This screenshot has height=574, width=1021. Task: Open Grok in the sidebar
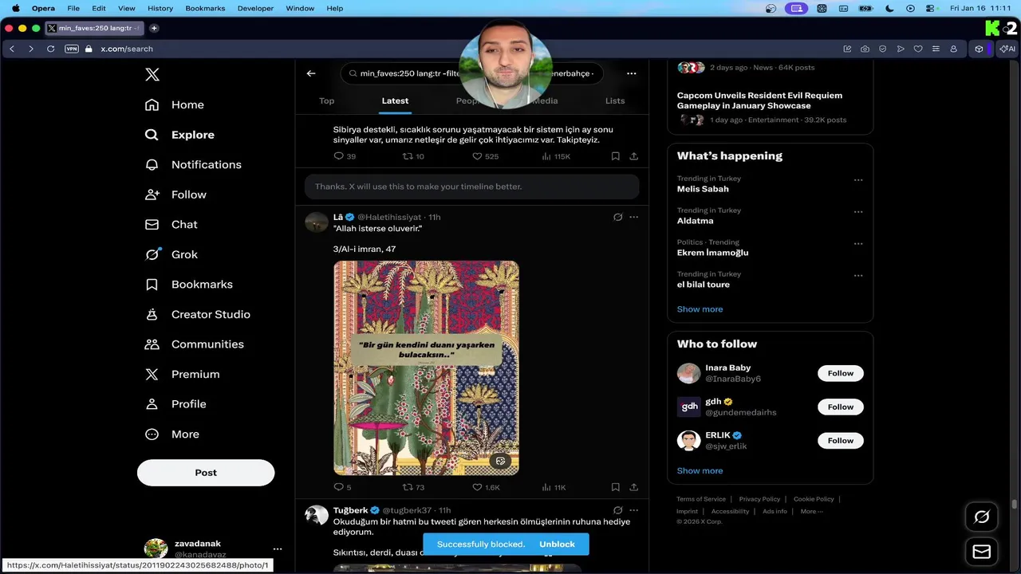(171, 254)
